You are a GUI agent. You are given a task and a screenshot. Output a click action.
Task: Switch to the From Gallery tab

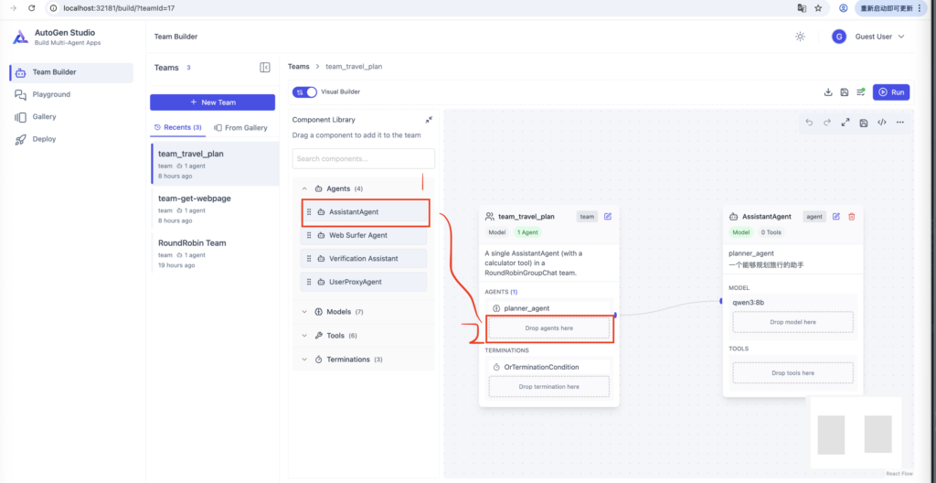[x=241, y=128]
